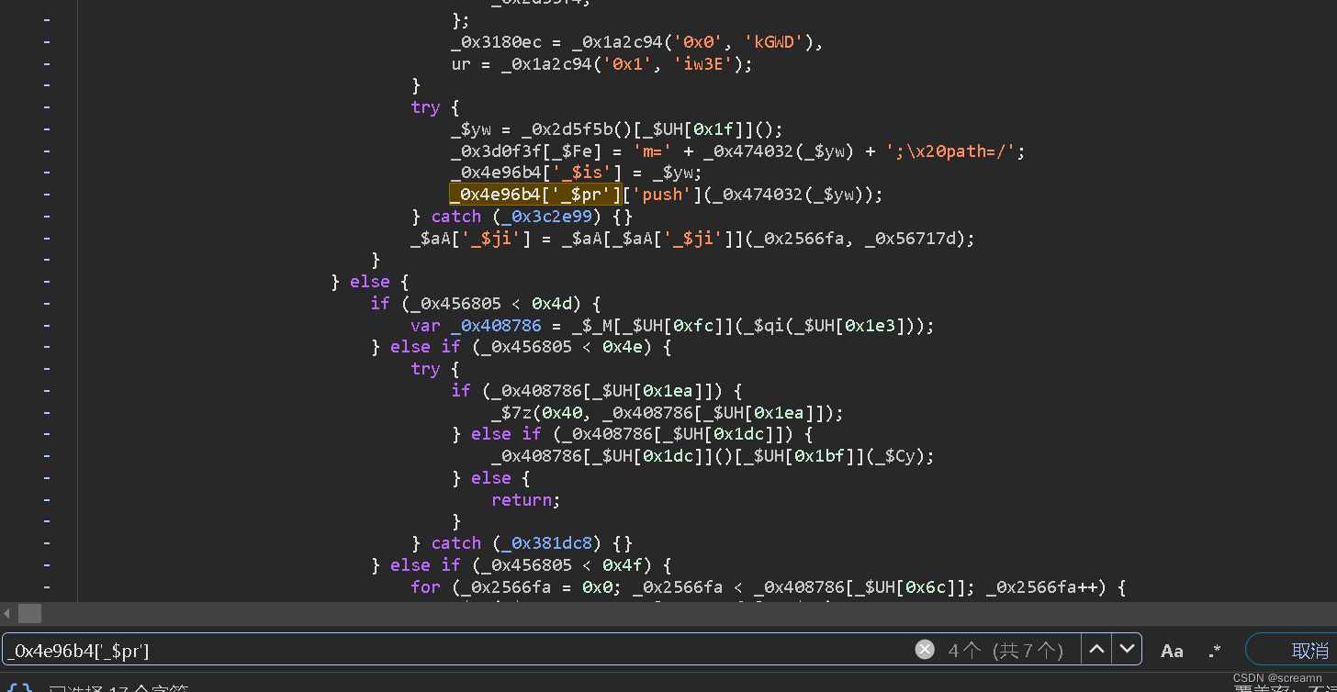Click _0x2566fa++ increment expression
The width and height of the screenshot is (1337, 692).
pyautogui.click(x=1046, y=587)
